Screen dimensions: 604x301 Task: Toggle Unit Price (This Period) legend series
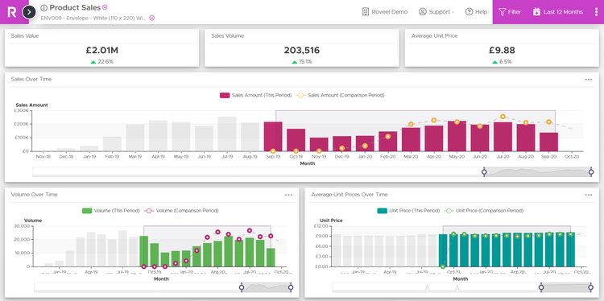(408, 211)
